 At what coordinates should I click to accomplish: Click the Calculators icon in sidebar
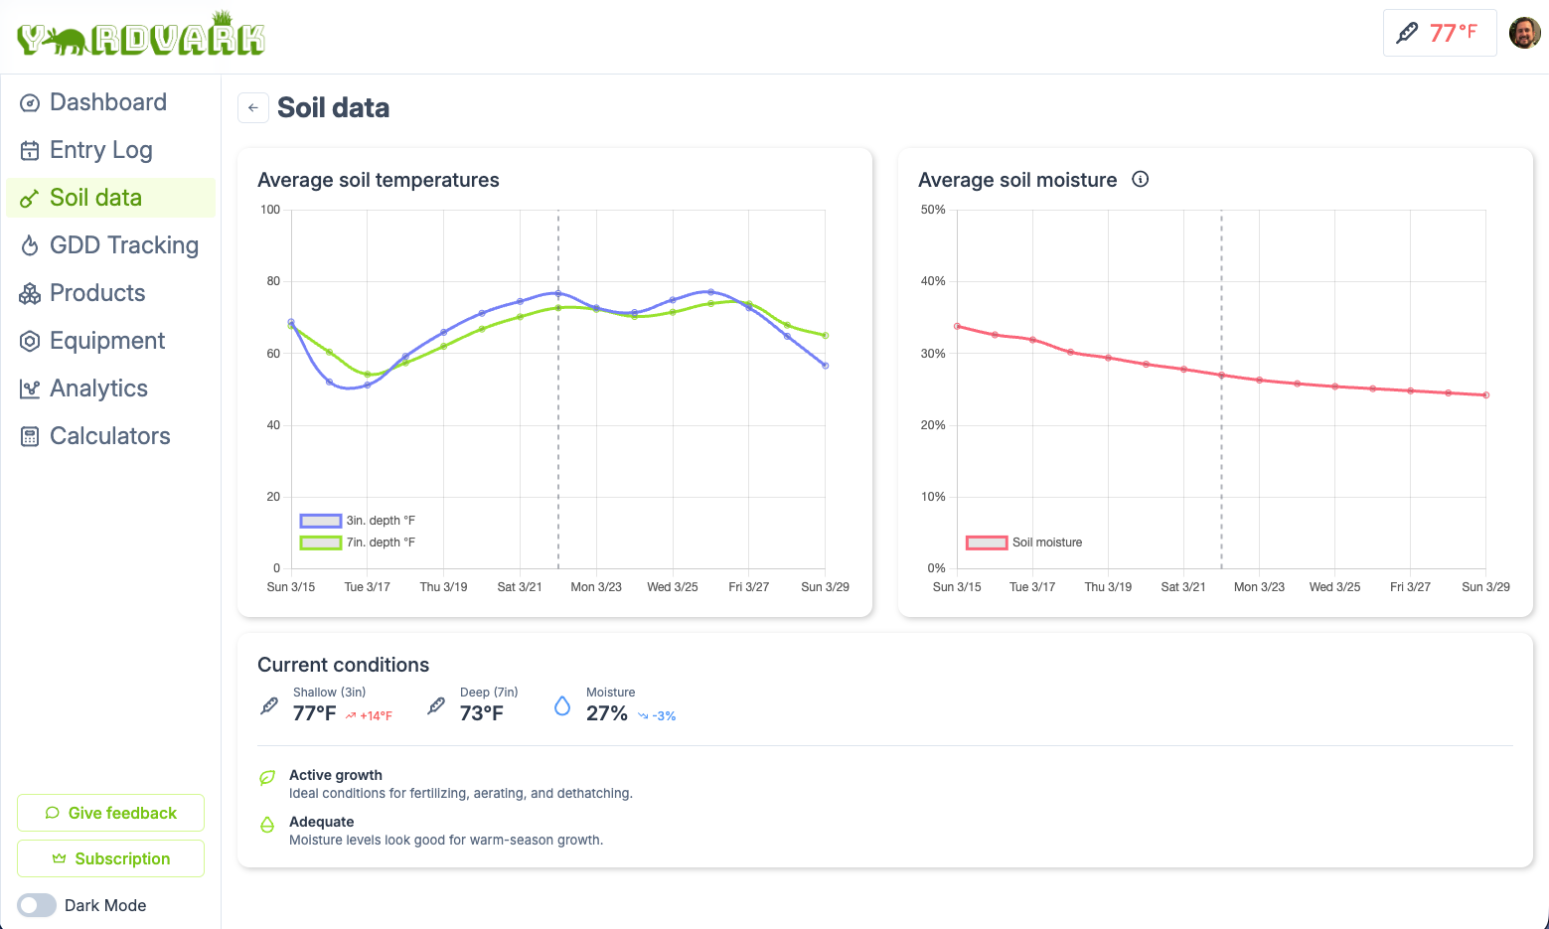coord(30,436)
